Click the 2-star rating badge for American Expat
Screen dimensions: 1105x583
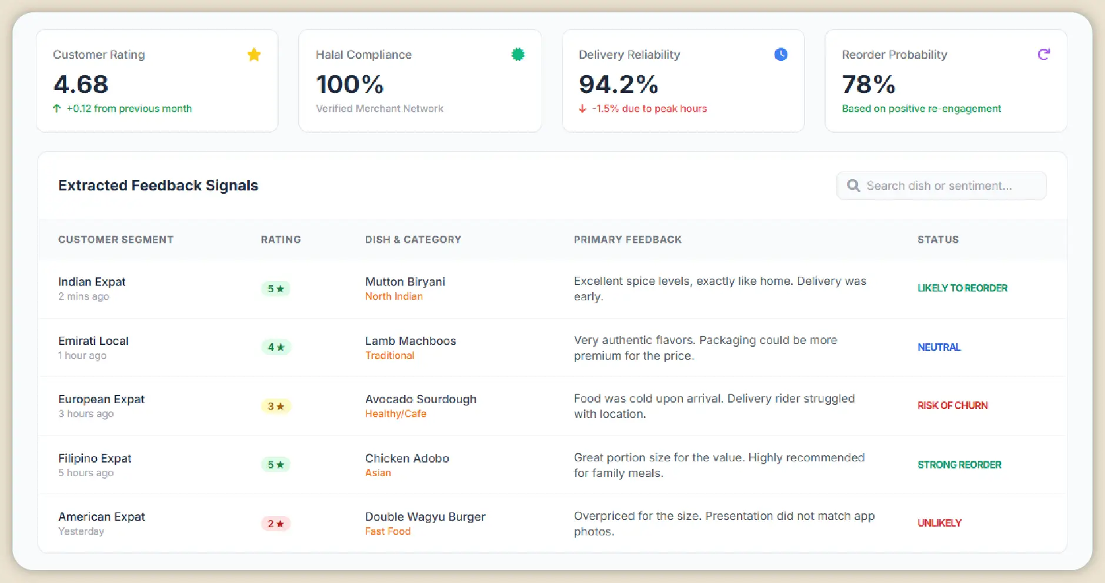275,524
